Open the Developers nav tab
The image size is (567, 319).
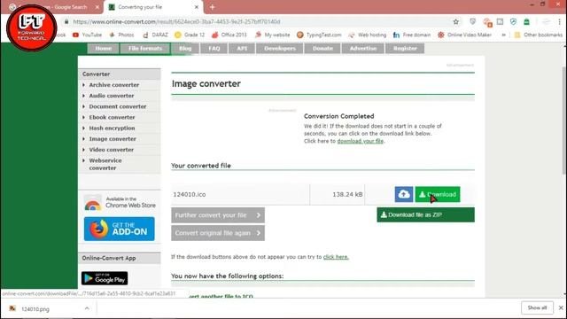[x=280, y=48]
